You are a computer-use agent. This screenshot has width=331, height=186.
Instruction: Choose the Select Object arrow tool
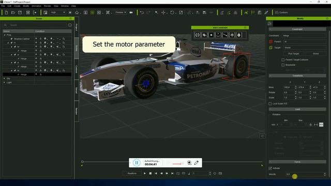click(156, 12)
